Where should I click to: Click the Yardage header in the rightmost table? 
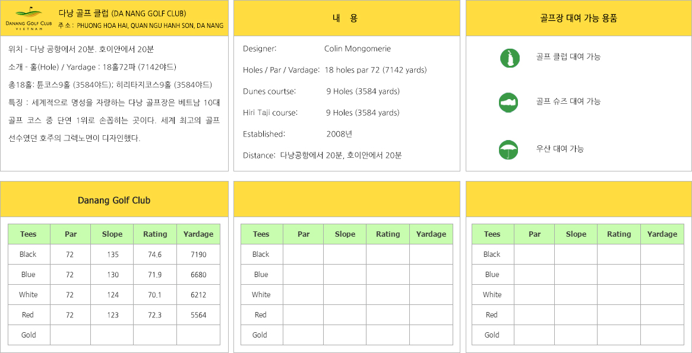click(x=662, y=234)
